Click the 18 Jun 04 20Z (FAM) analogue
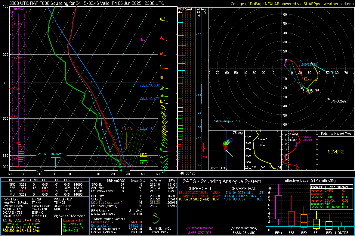This screenshot has width=355, height=236. tap(194, 199)
